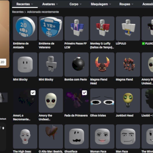Click the Olhos tristes label

click(x=98, y=116)
